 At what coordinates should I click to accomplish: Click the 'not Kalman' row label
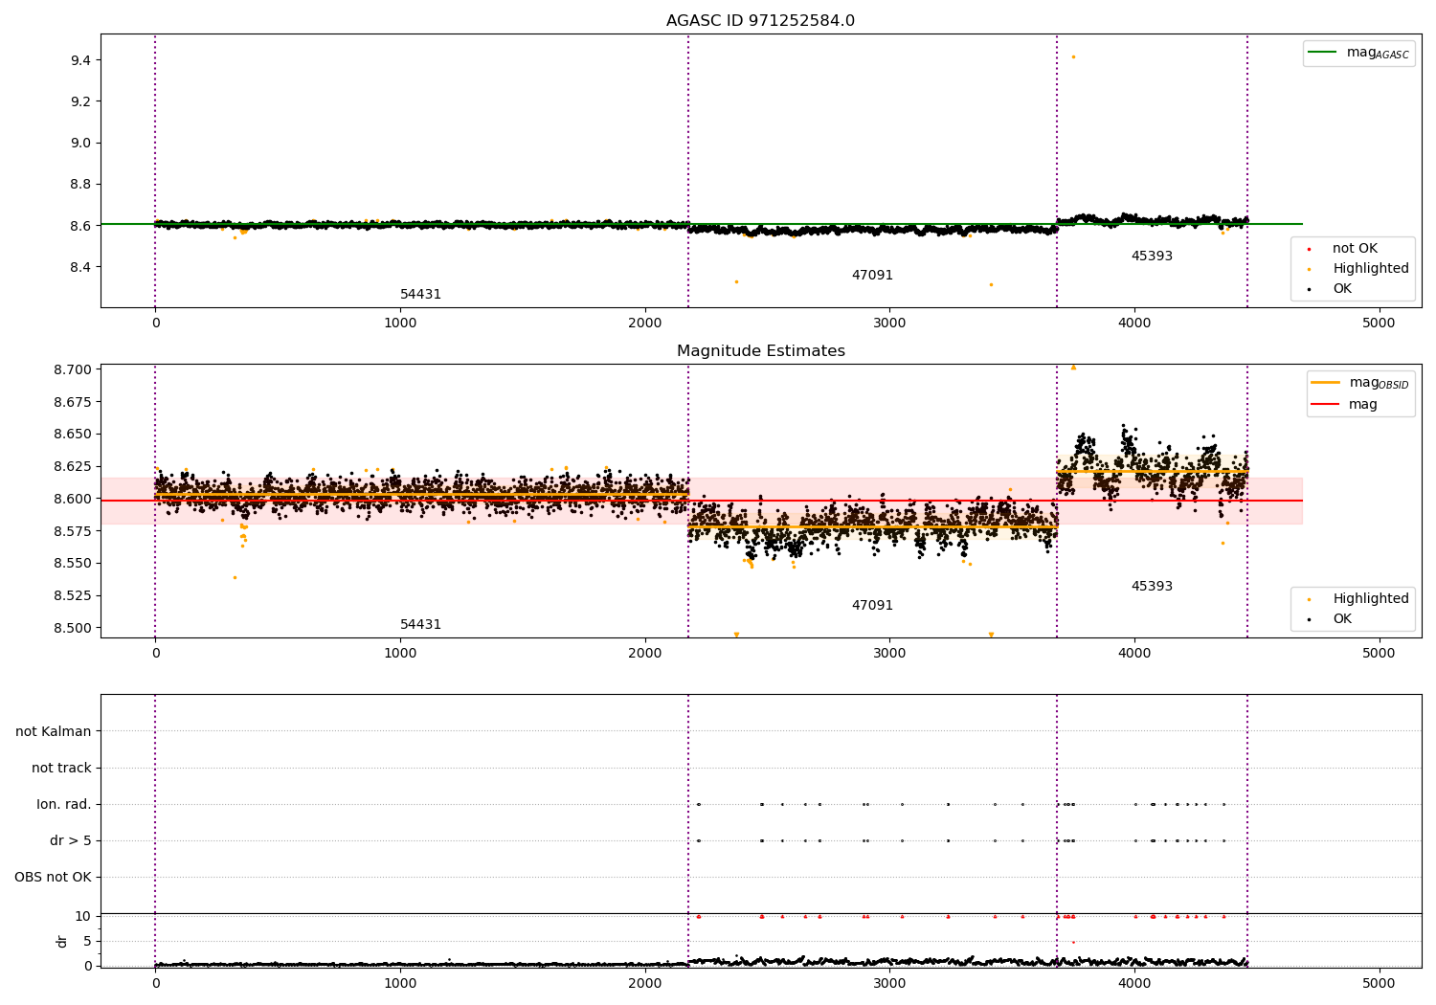pyautogui.click(x=54, y=732)
